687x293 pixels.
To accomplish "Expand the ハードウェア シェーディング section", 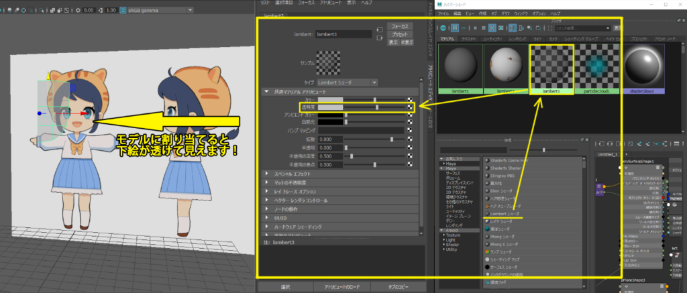I will click(x=266, y=227).
